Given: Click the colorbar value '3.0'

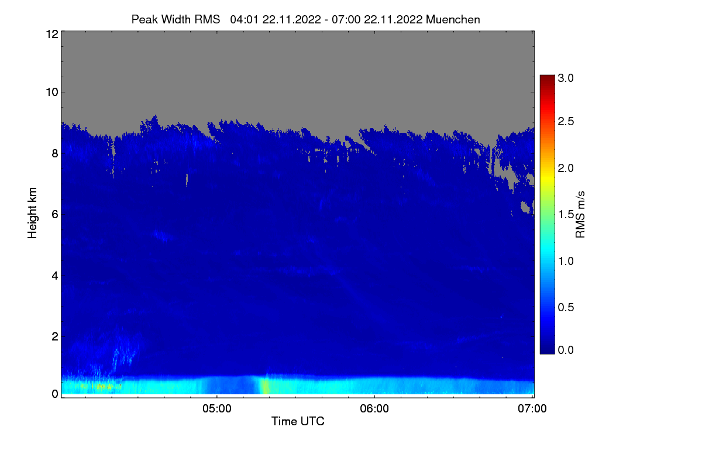Looking at the screenshot, I should coord(566,78).
